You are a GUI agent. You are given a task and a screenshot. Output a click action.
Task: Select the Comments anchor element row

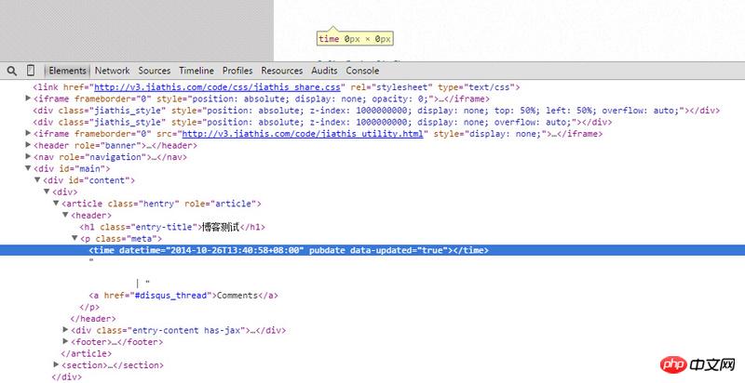click(x=183, y=296)
